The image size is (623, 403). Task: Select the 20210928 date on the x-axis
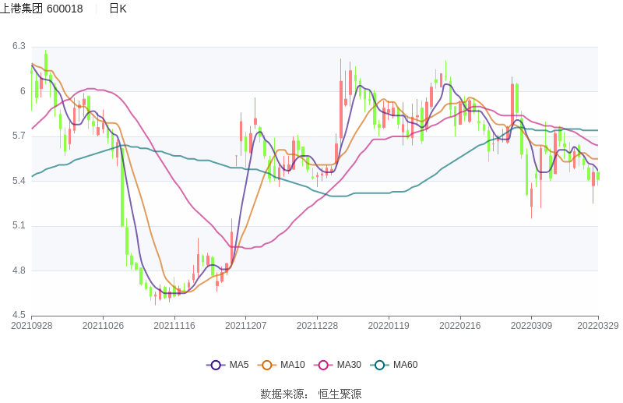click(x=32, y=326)
